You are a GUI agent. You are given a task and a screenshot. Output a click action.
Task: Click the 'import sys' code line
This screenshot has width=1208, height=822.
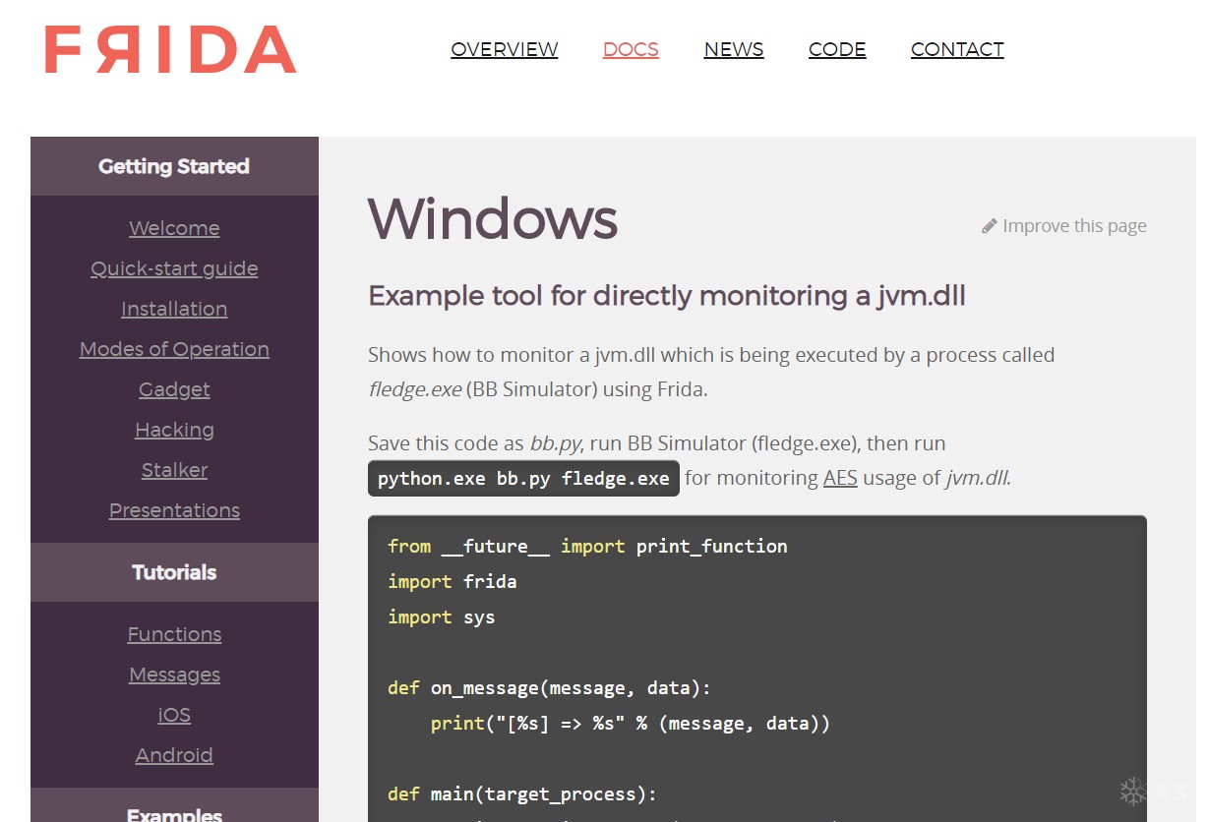point(442,616)
